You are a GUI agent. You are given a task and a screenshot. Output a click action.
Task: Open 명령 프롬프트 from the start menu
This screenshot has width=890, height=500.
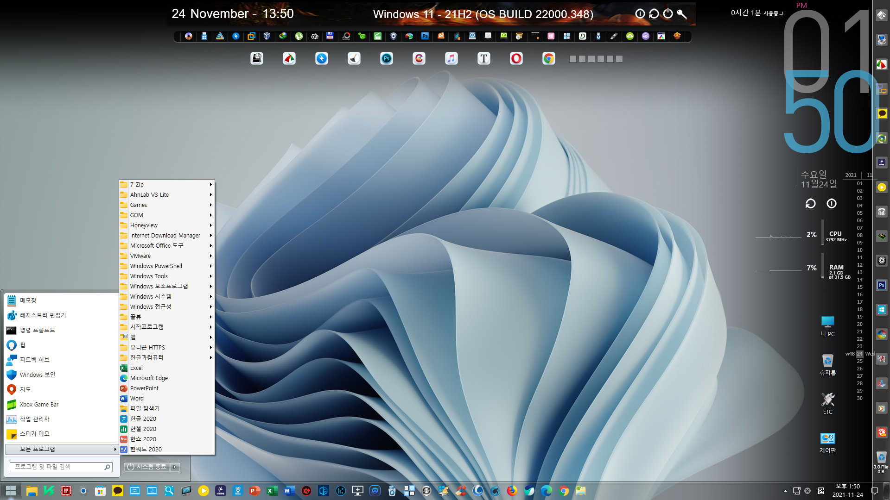(62, 330)
